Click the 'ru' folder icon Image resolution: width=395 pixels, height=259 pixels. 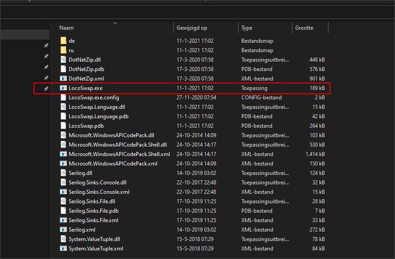click(63, 50)
